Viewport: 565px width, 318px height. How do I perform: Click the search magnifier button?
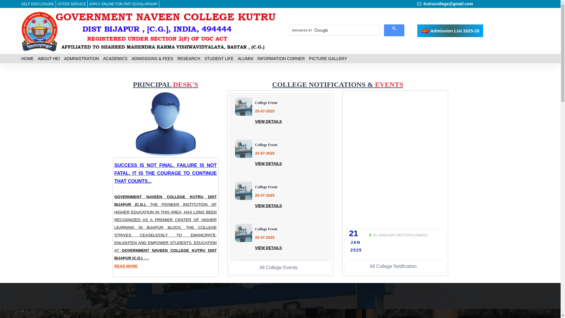pyautogui.click(x=394, y=30)
